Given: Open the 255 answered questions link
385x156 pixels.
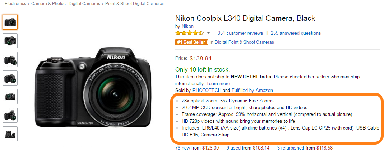Looking at the screenshot, I should 296,33.
